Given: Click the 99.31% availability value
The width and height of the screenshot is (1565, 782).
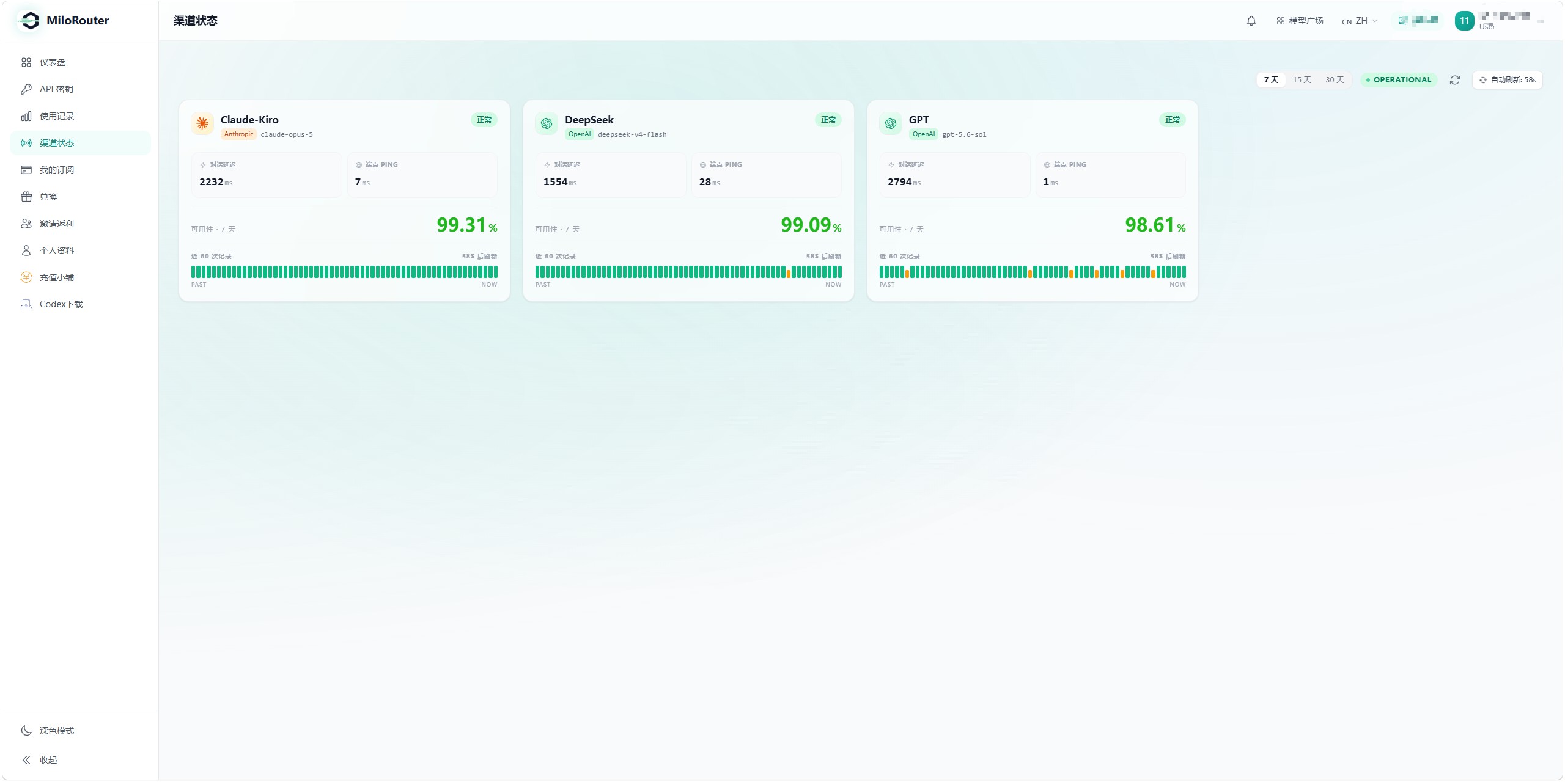Looking at the screenshot, I should [467, 225].
